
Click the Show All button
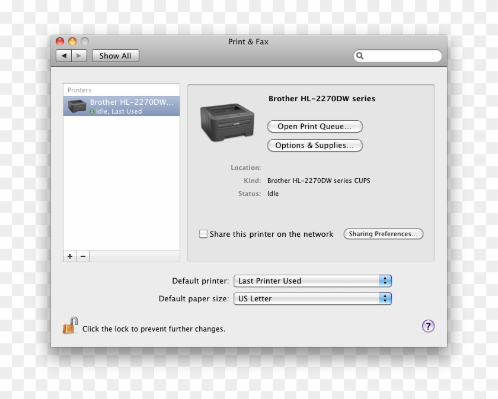[x=115, y=55]
